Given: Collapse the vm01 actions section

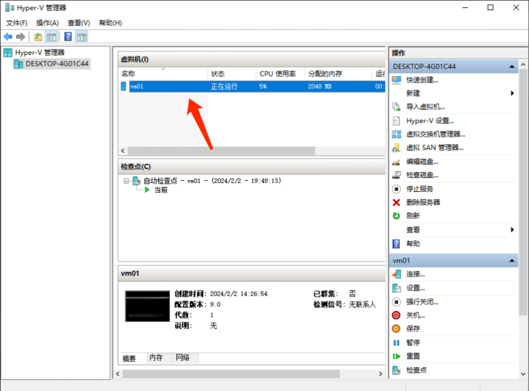Looking at the screenshot, I should (x=512, y=260).
